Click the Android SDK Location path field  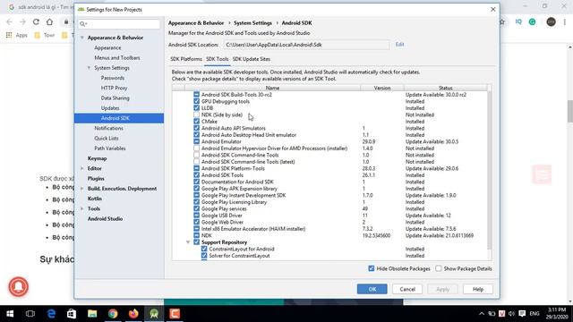(x=306, y=45)
